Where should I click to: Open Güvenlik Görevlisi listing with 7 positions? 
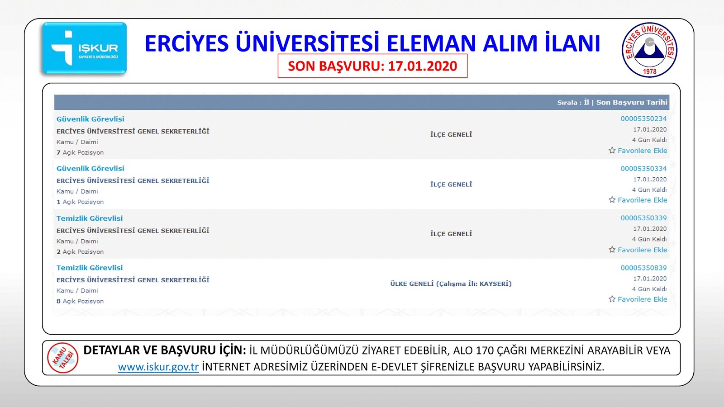(x=90, y=119)
